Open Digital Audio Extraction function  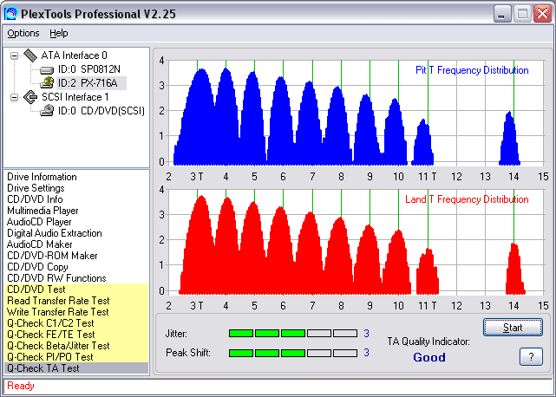click(55, 233)
